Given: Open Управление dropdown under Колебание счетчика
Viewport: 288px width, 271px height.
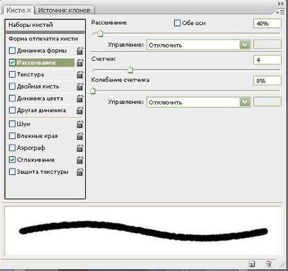Looking at the screenshot, I should [198, 103].
